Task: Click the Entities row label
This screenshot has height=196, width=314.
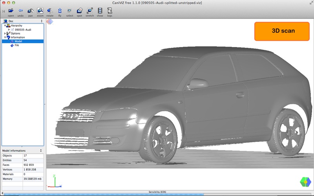Action: point(7,160)
